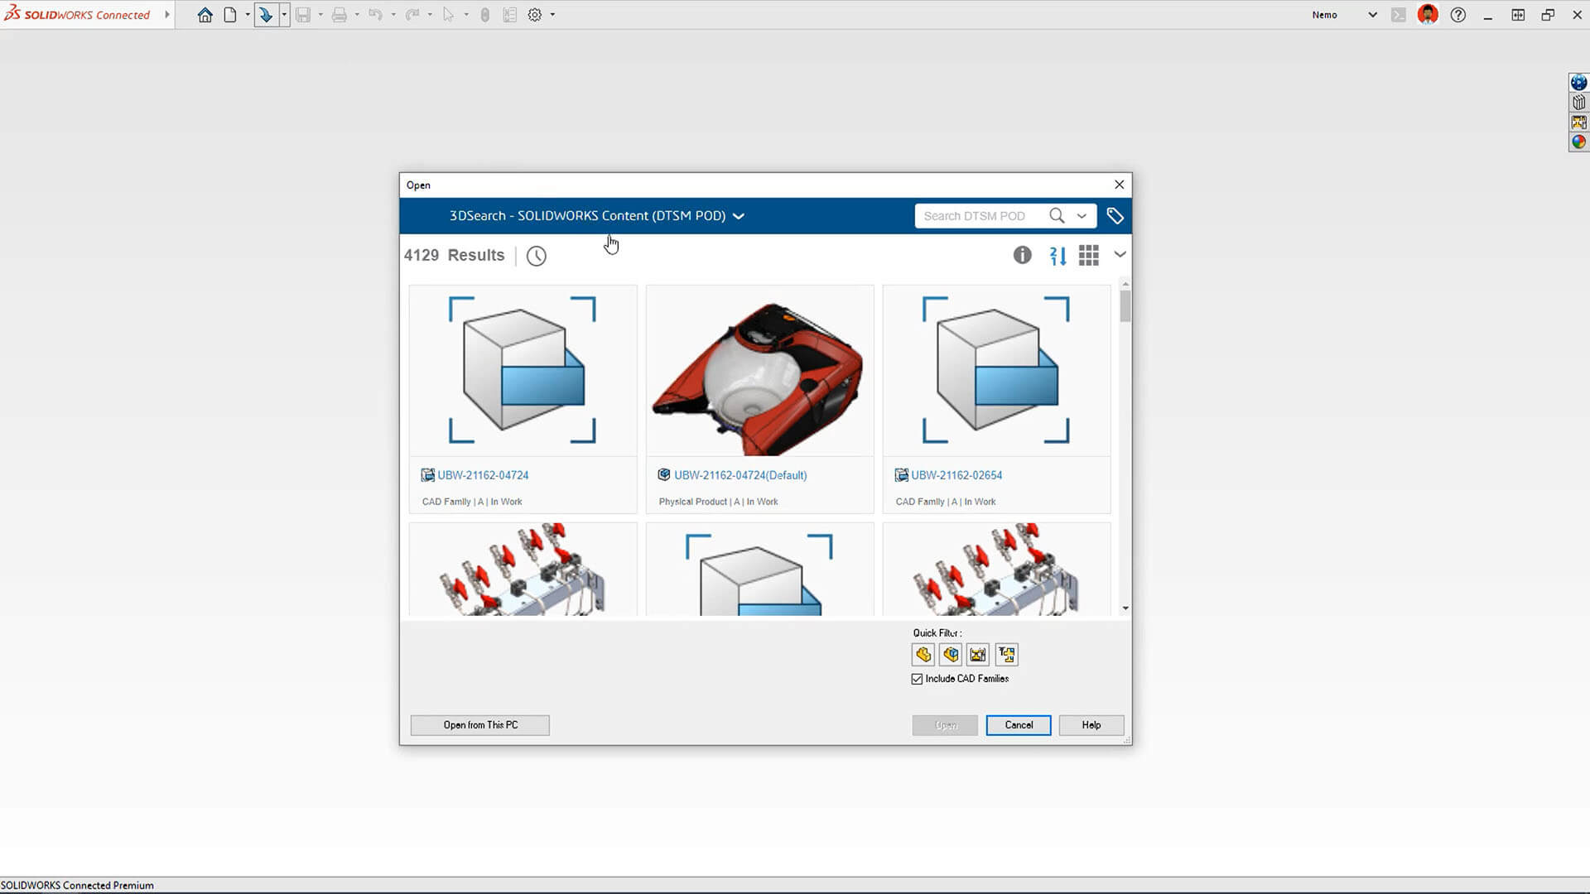Click the results scrollbar up arrow
Screen dimensions: 1590x894
pyautogui.click(x=1125, y=284)
